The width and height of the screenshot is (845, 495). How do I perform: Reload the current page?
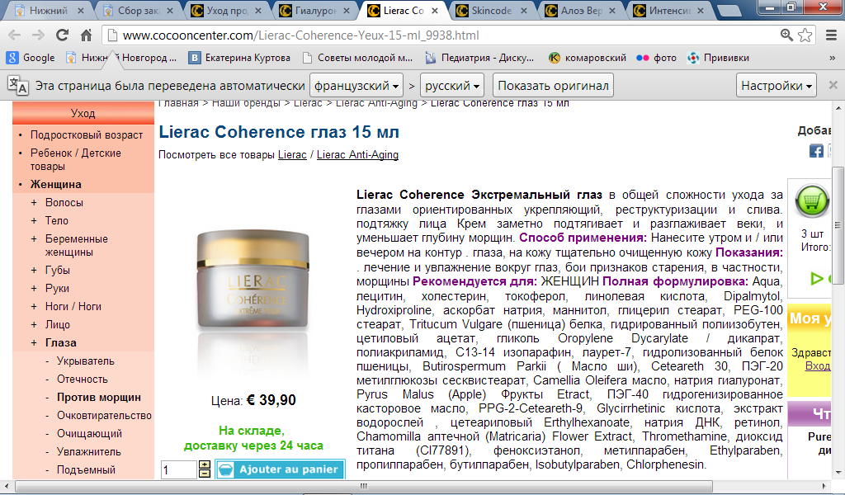[63, 35]
